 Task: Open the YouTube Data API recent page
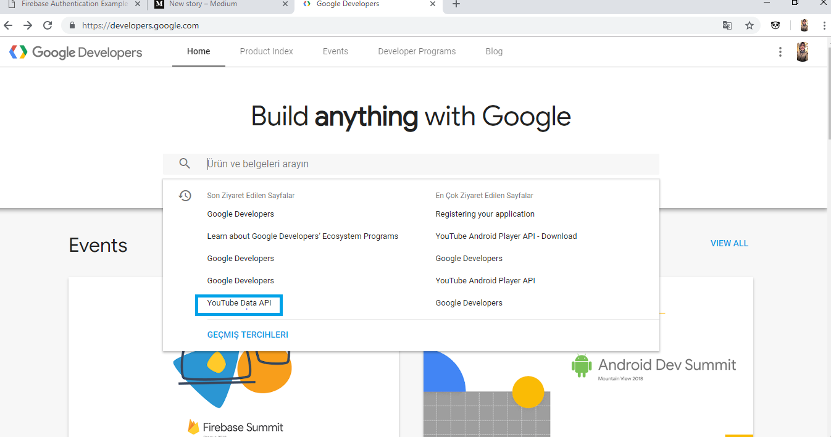tap(239, 303)
